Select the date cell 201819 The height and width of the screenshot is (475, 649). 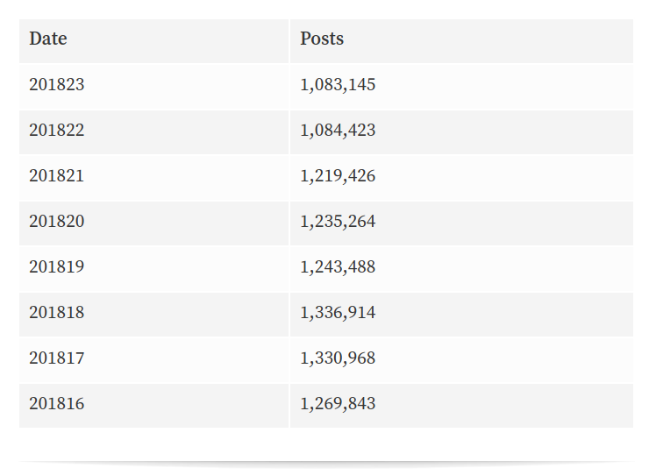[57, 266]
